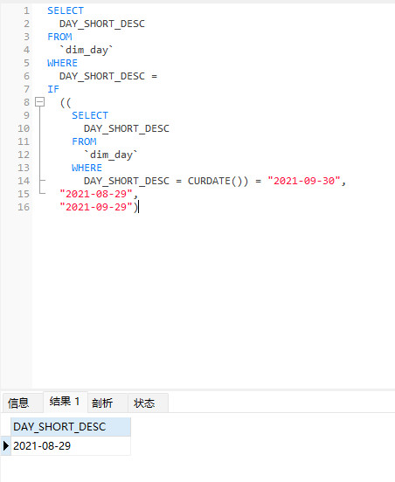Open the 信息 tab
The width and height of the screenshot is (395, 482).
pyautogui.click(x=22, y=403)
